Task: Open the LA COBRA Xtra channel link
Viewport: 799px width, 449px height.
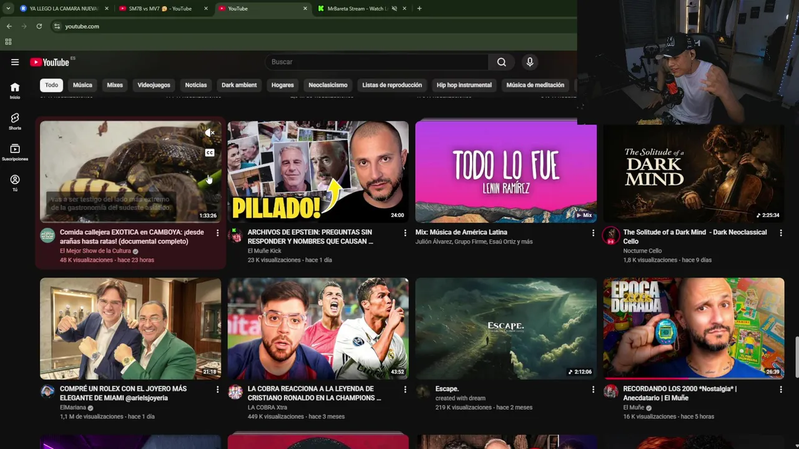Action: (267, 407)
